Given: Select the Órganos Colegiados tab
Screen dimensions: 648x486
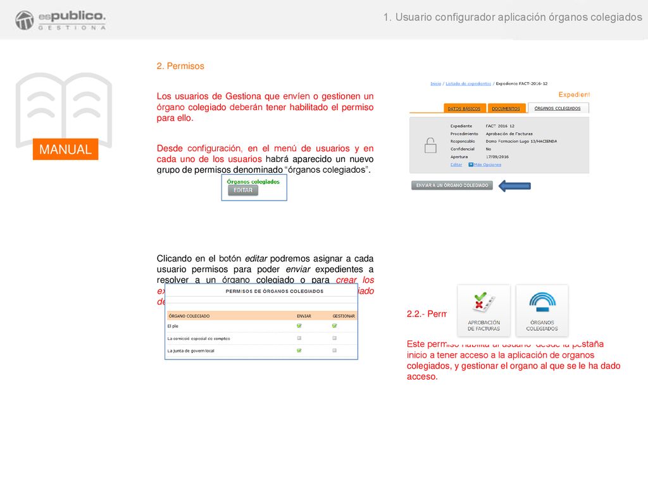Looking at the screenshot, I should tap(558, 108).
